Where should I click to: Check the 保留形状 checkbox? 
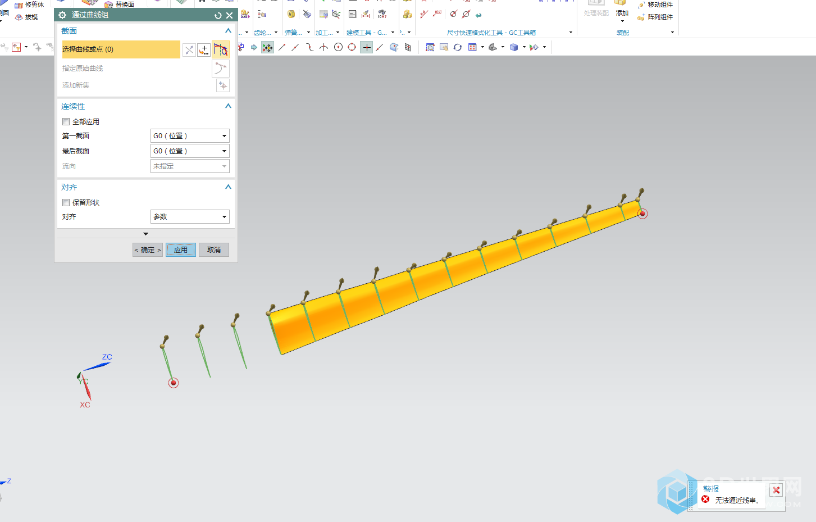point(66,203)
